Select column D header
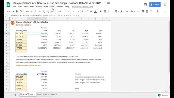The image size is (174, 98). (x=54, y=19)
